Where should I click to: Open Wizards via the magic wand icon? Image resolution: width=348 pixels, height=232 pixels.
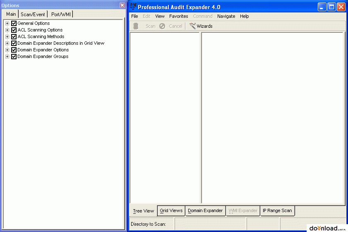coord(193,26)
